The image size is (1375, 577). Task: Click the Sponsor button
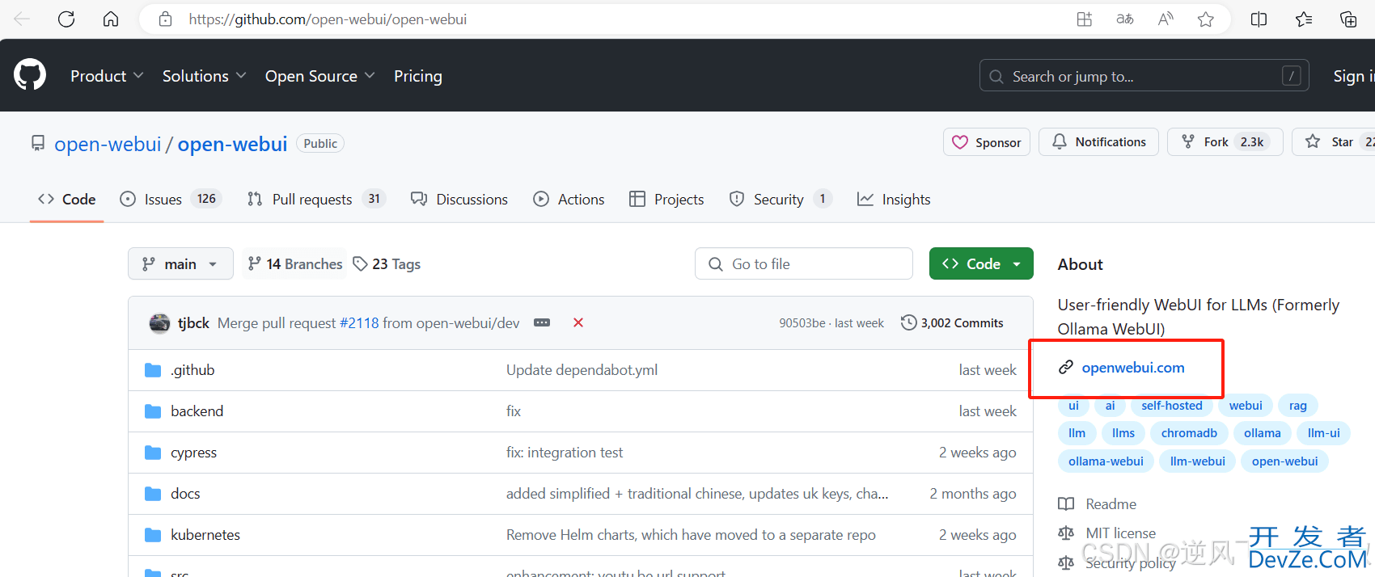tap(987, 142)
